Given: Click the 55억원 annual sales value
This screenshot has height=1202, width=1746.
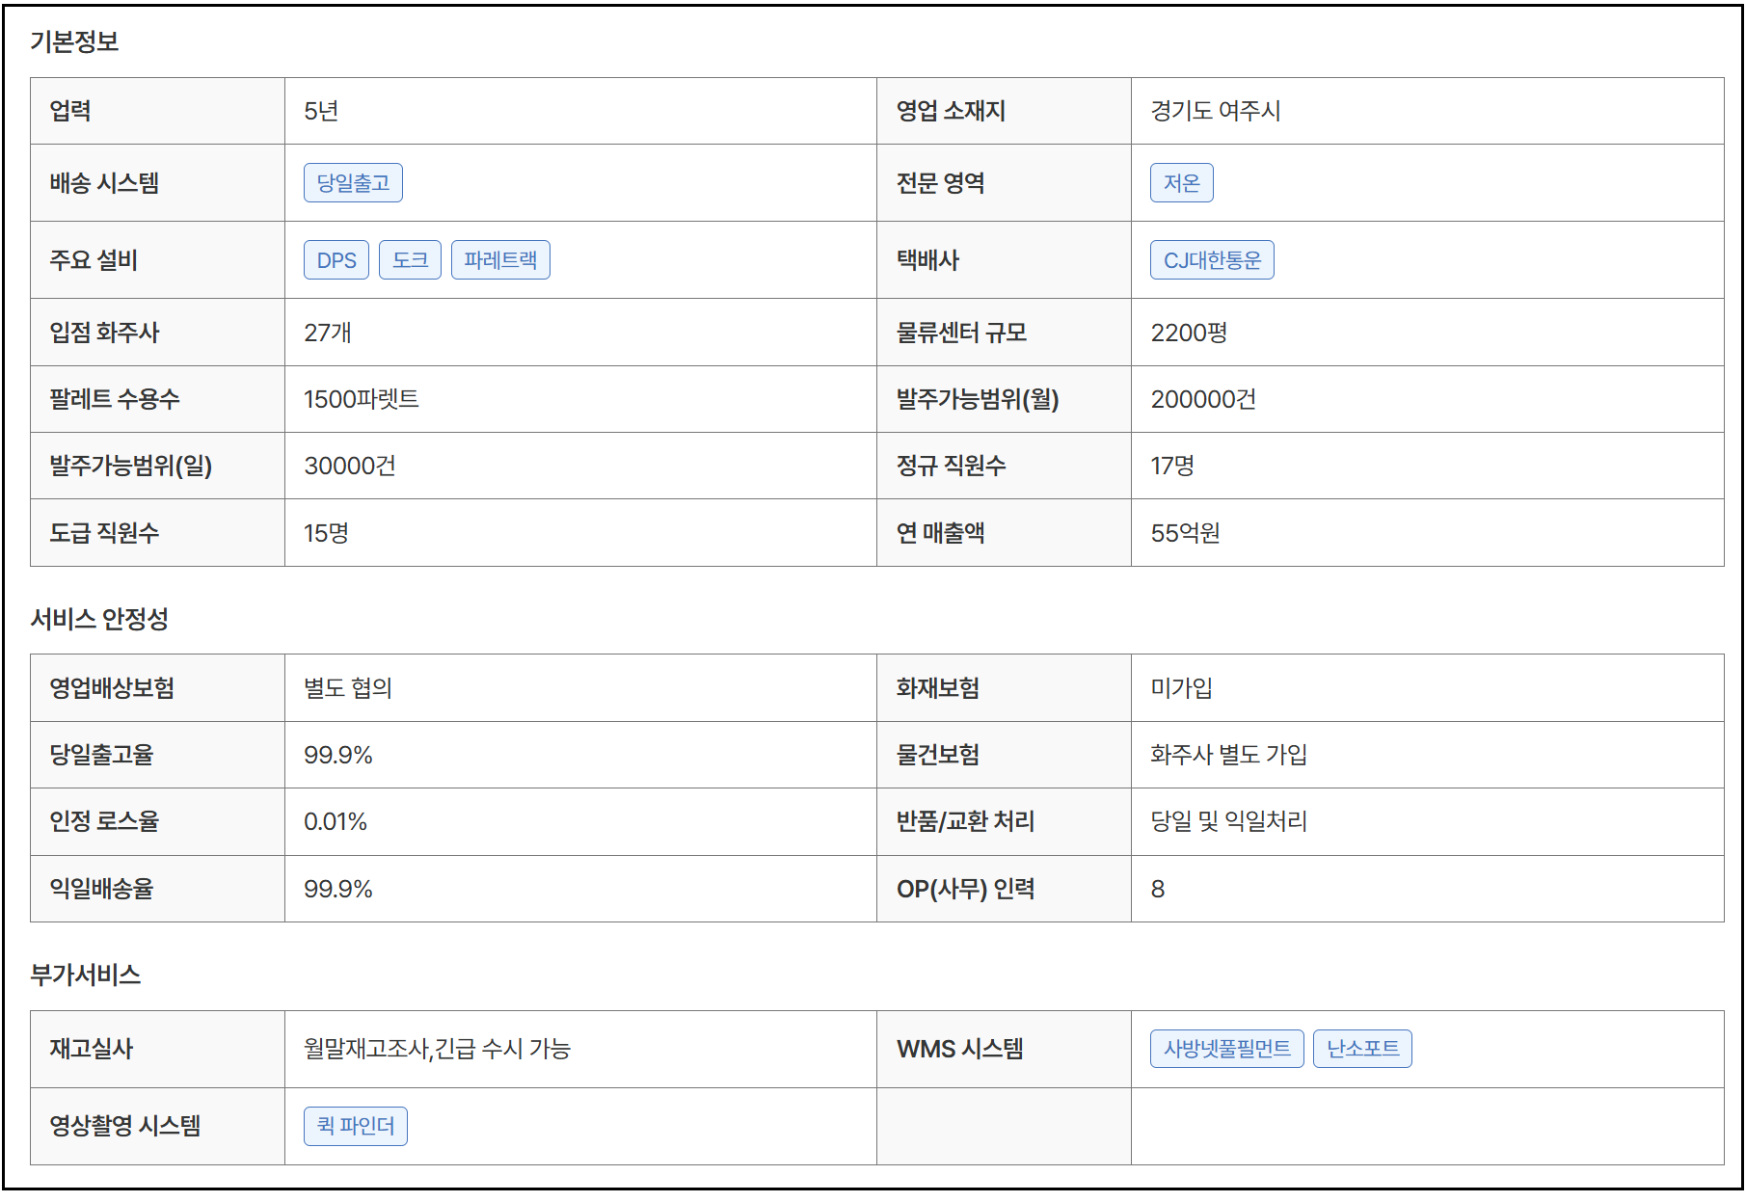Looking at the screenshot, I should (x=1185, y=533).
